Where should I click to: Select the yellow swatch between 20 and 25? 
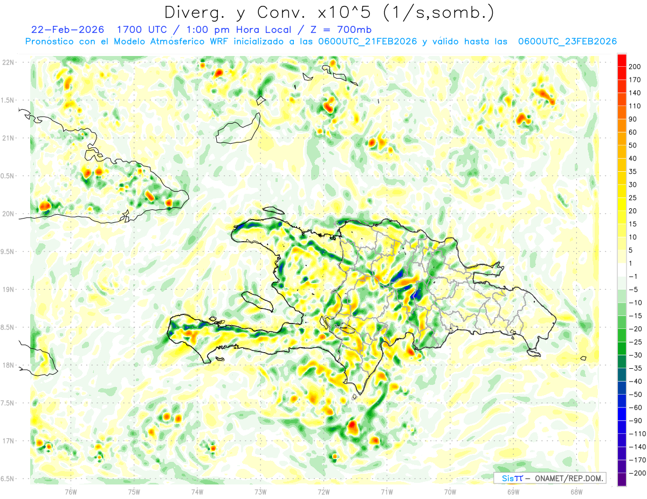(x=622, y=205)
